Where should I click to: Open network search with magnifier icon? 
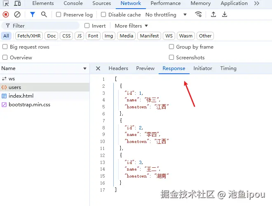tap(44, 14)
